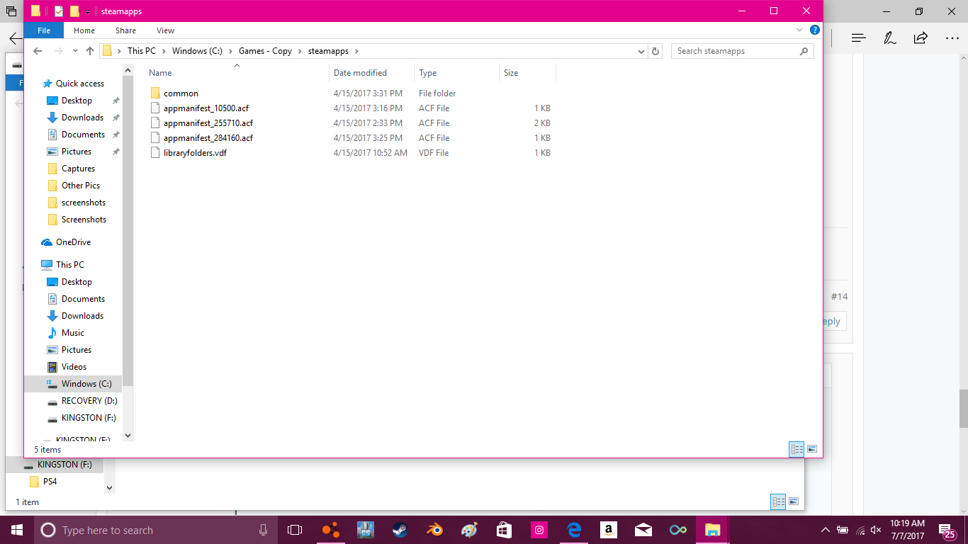Select PS4 folder in back Explorer window
Image resolution: width=968 pixels, height=544 pixels.
tap(49, 482)
